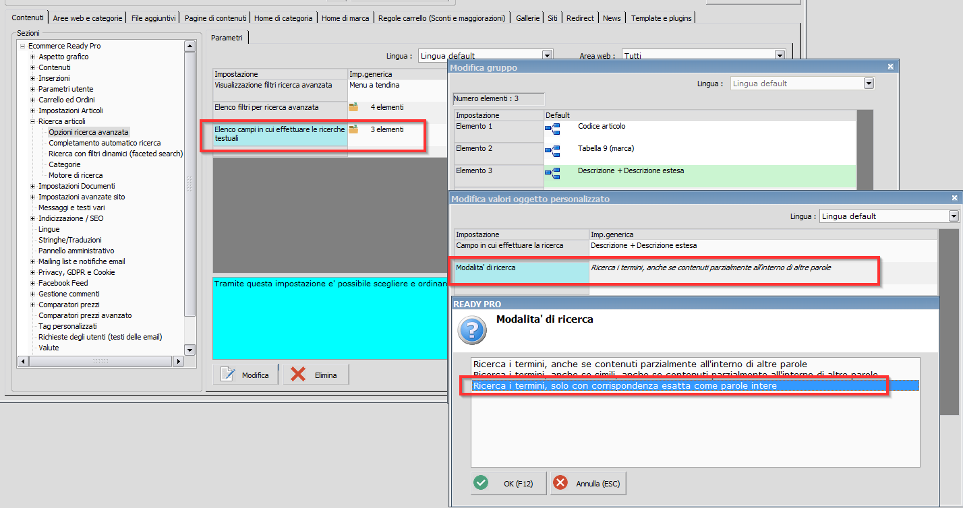
Task: Switch to the Aree web e categorie tab
Action: tap(88, 18)
